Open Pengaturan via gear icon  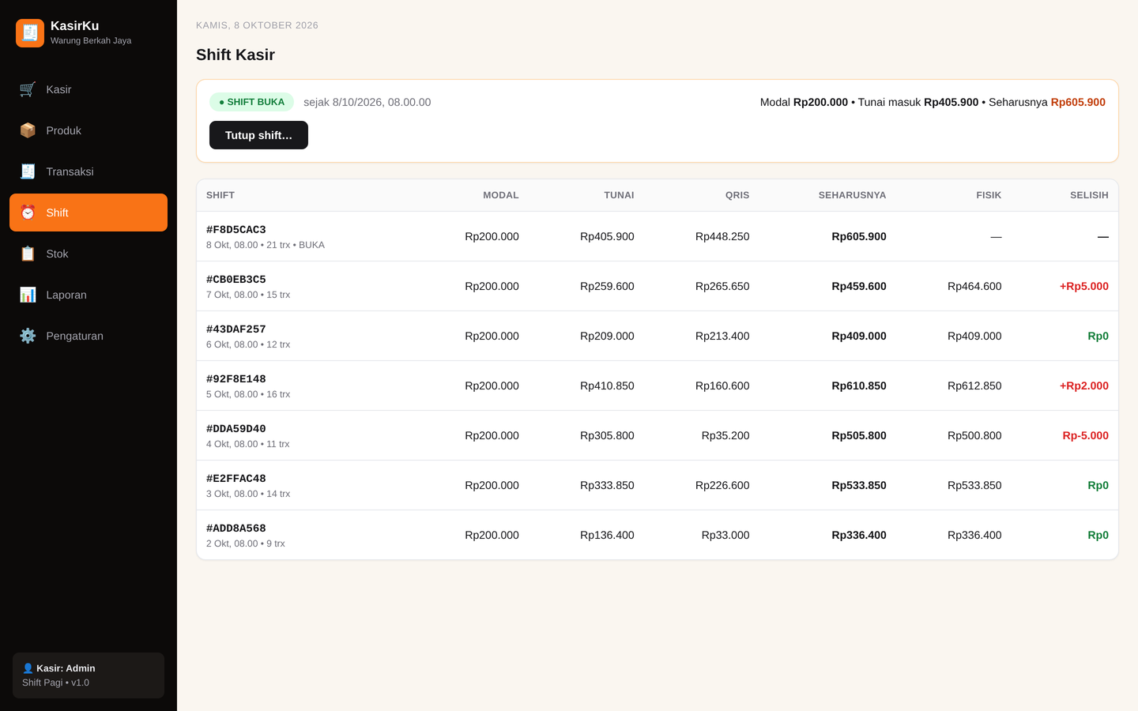pos(28,336)
